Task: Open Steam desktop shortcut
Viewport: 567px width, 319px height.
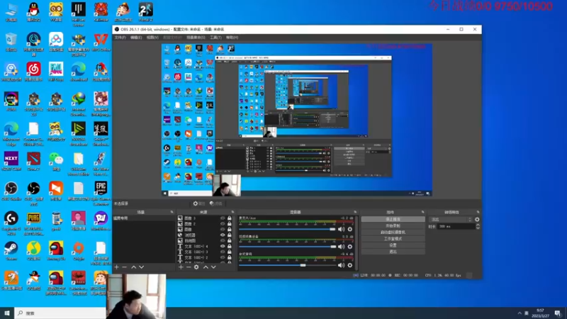Action: [11, 251]
